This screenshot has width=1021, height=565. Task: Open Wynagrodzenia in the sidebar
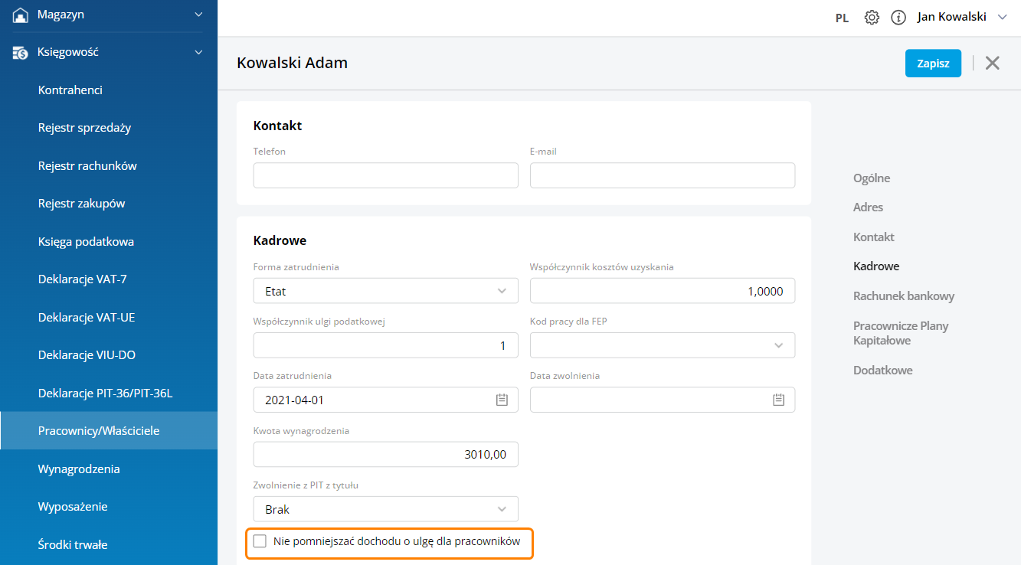point(79,469)
